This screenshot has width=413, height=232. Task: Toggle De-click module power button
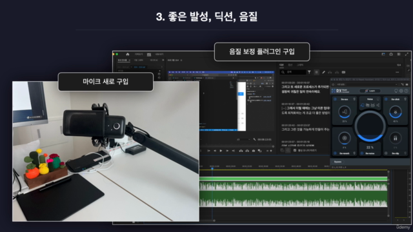click(x=386, y=99)
